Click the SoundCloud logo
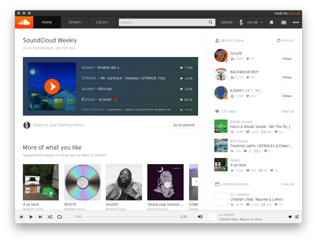Screen dimensions: 317x243 coord(24,22)
